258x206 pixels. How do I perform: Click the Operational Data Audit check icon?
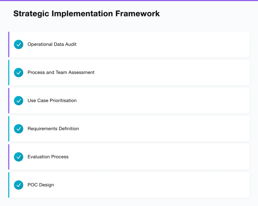[18, 44]
